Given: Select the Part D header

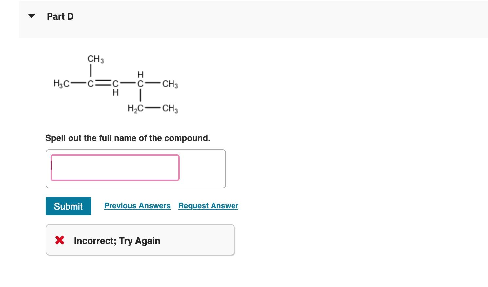Looking at the screenshot, I should (60, 16).
